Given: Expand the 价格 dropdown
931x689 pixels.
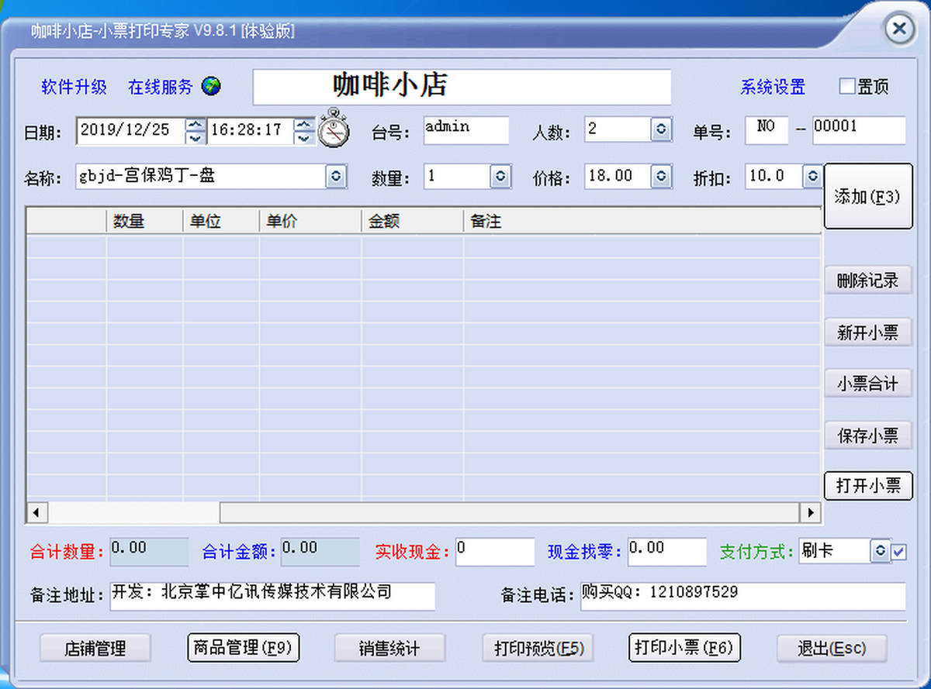Looking at the screenshot, I should (x=660, y=176).
